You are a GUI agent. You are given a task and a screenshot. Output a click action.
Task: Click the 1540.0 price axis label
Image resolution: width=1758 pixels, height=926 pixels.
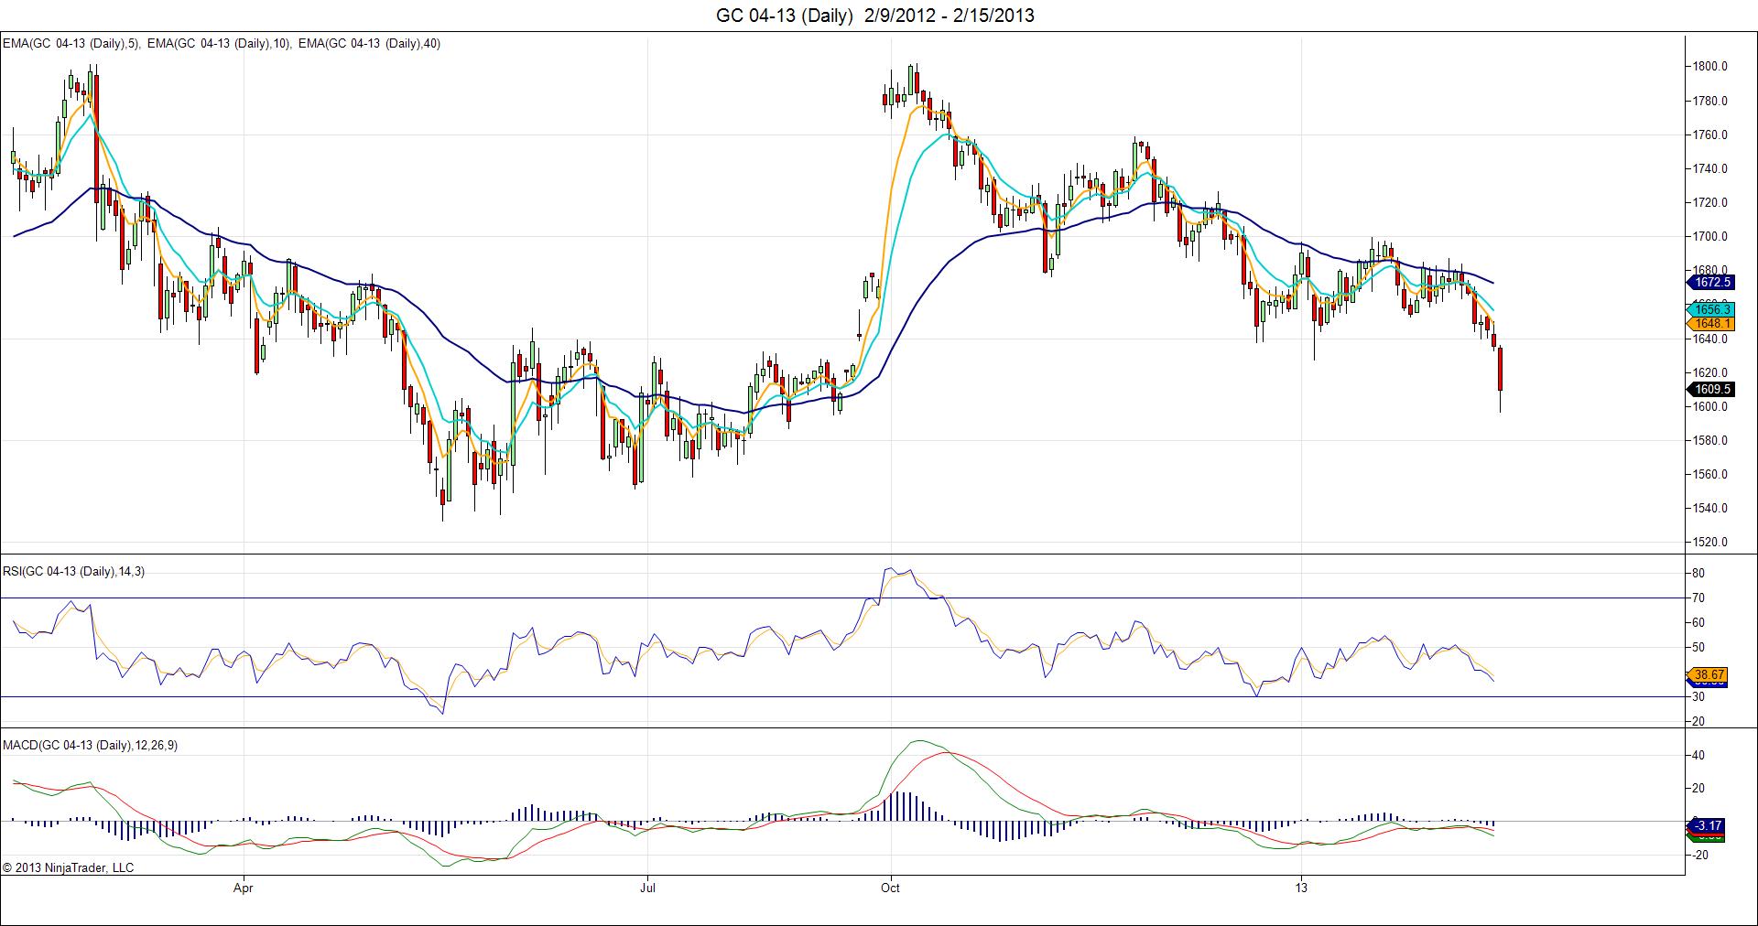coord(1710,508)
